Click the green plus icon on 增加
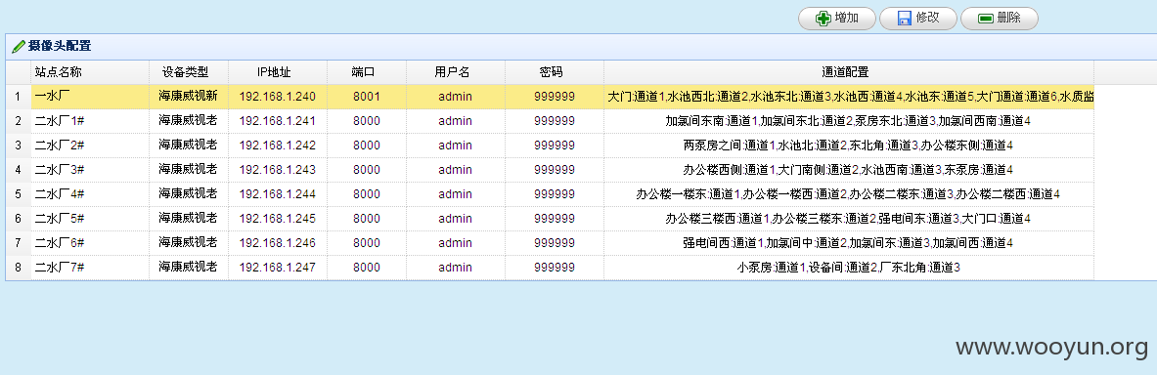This screenshot has width=1157, height=375. tap(823, 19)
